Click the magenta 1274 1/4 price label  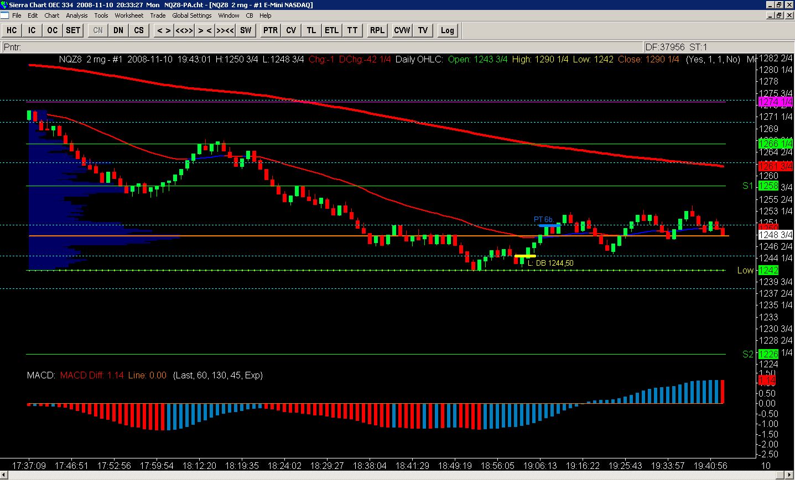click(x=768, y=102)
